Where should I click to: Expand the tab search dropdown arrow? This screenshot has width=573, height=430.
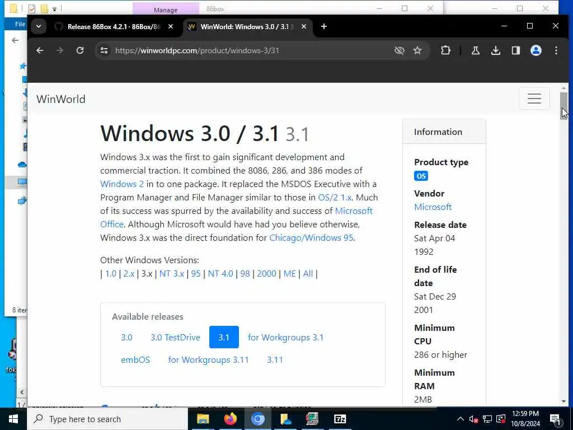point(39,26)
